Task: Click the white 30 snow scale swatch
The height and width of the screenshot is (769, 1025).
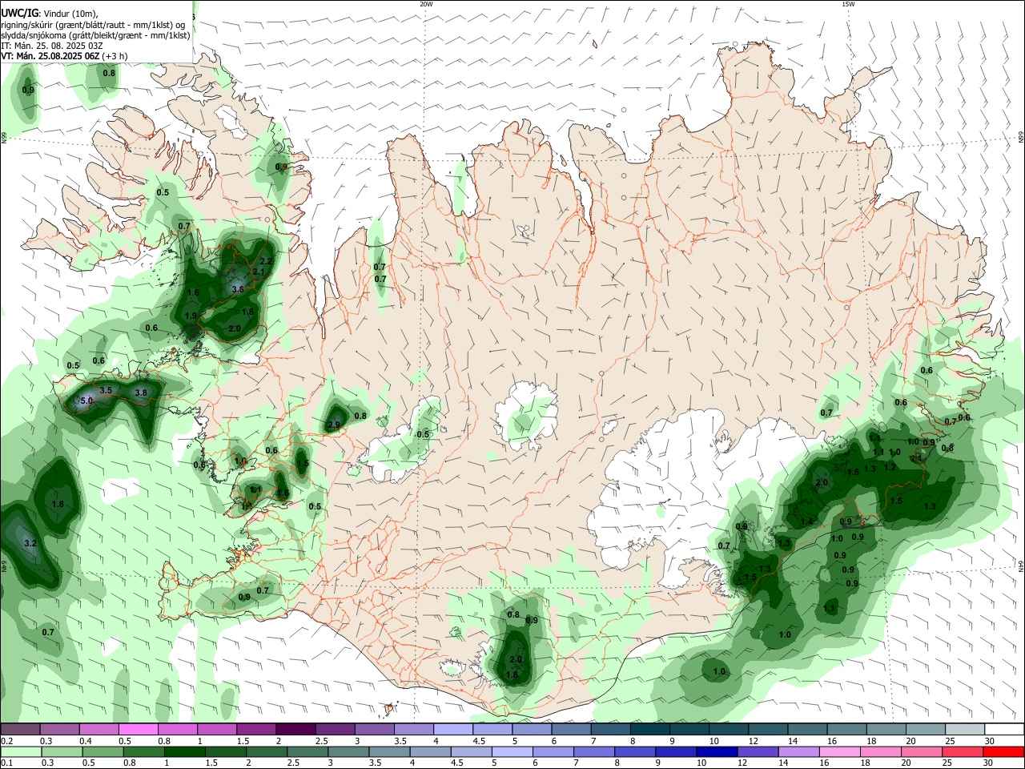Action: coord(1003,729)
